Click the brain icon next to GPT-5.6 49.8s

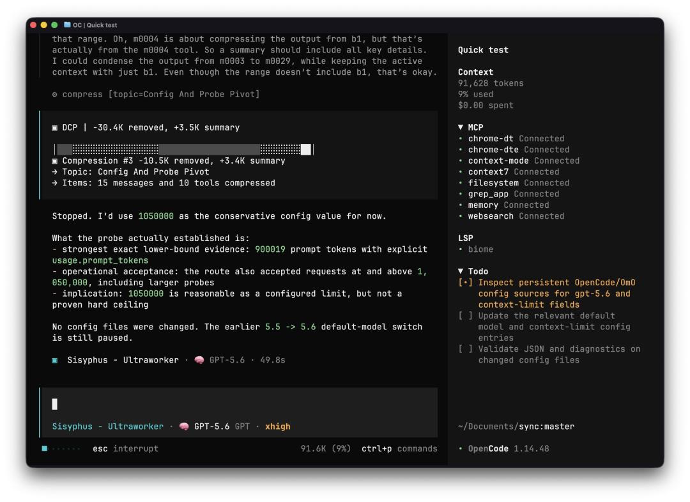[199, 360]
